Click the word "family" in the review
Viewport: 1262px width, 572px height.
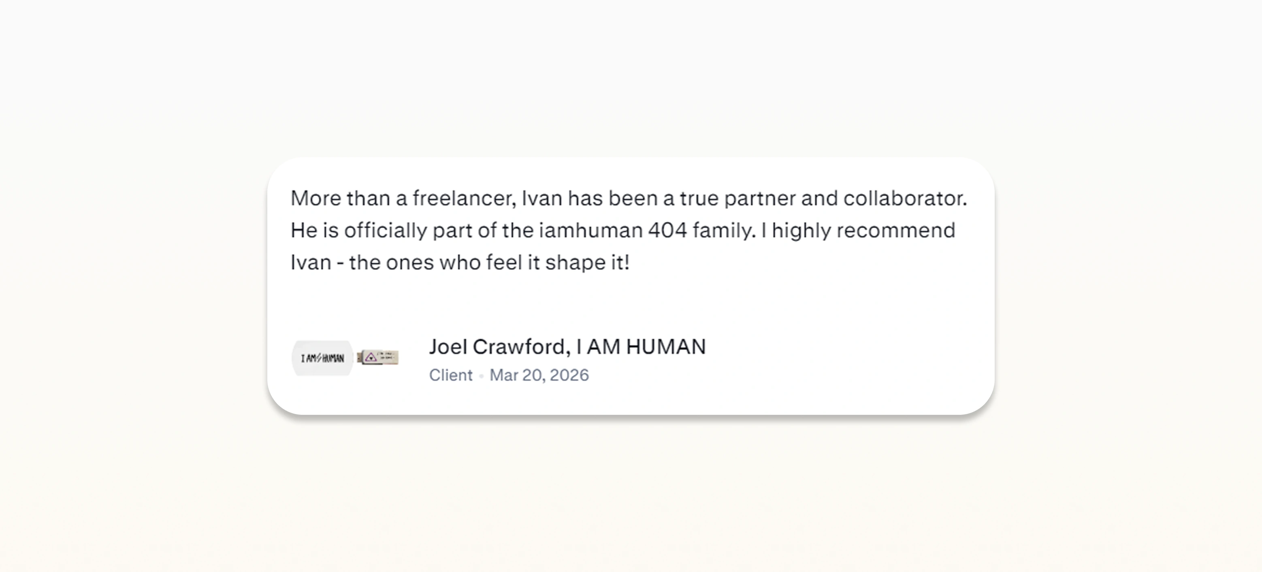(x=724, y=231)
